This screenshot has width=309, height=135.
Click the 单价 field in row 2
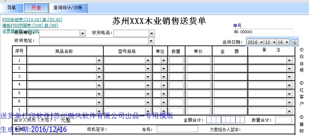198,68
